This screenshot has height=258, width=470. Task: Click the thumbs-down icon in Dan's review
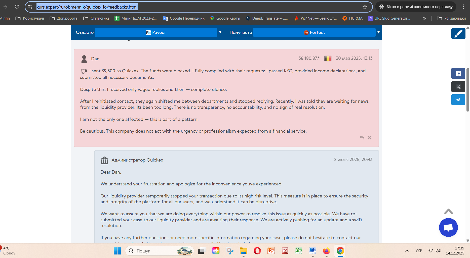coord(84,71)
